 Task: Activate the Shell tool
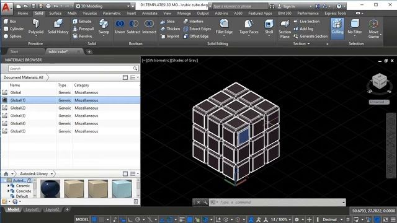269,27
